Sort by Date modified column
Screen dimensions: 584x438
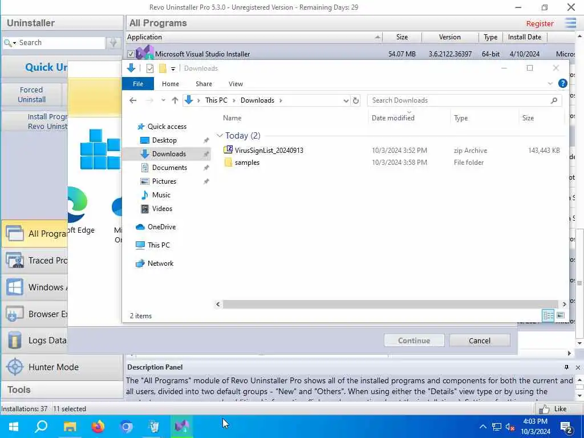click(x=392, y=117)
